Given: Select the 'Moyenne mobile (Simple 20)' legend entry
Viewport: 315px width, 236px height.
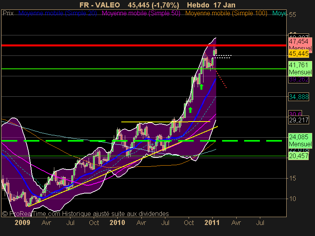Looking at the screenshot, I should coord(57,13).
